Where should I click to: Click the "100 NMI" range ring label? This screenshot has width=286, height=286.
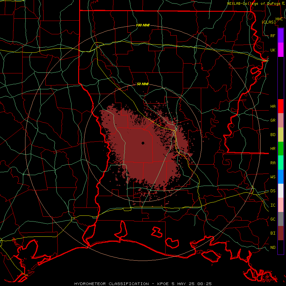tap(143, 25)
